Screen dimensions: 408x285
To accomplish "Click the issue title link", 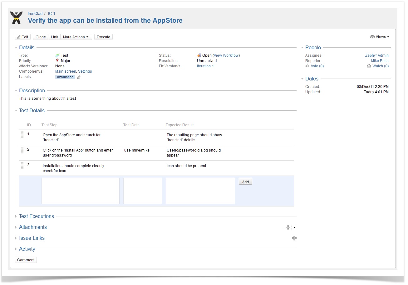I will coord(105,21).
